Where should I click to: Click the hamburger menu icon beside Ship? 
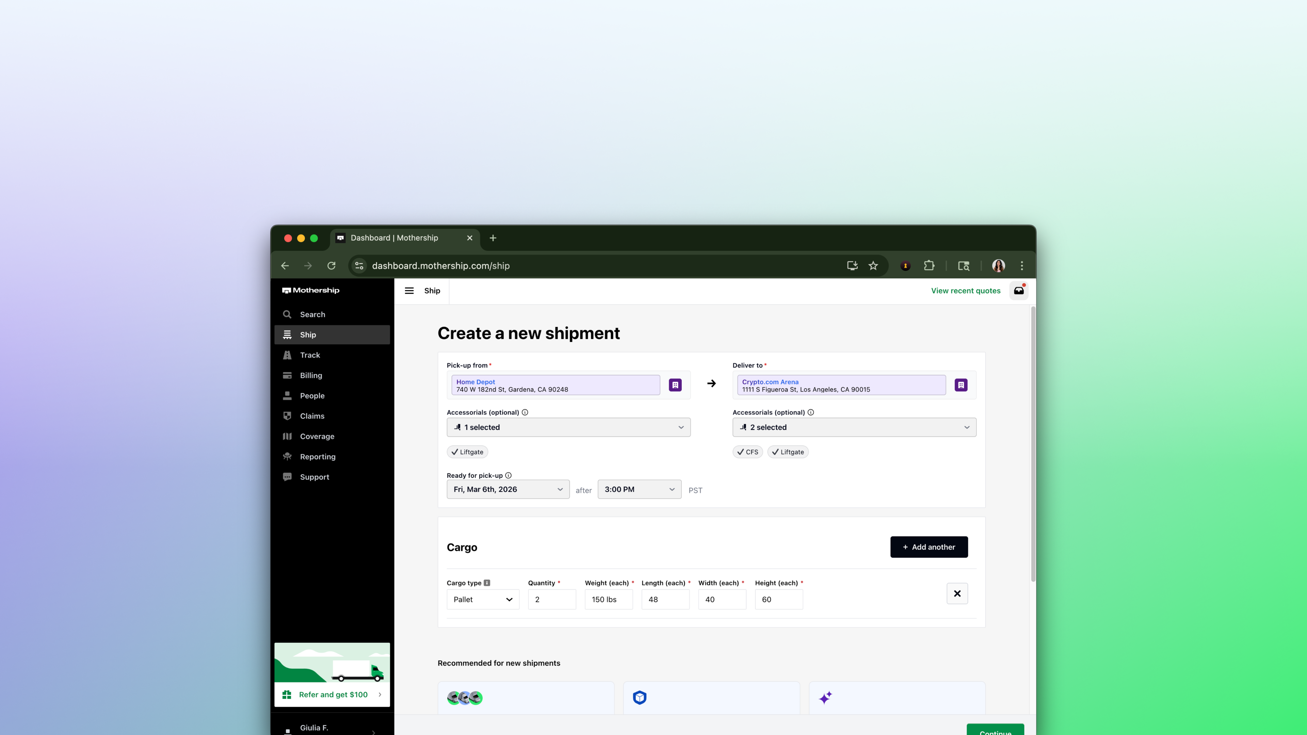coord(409,291)
